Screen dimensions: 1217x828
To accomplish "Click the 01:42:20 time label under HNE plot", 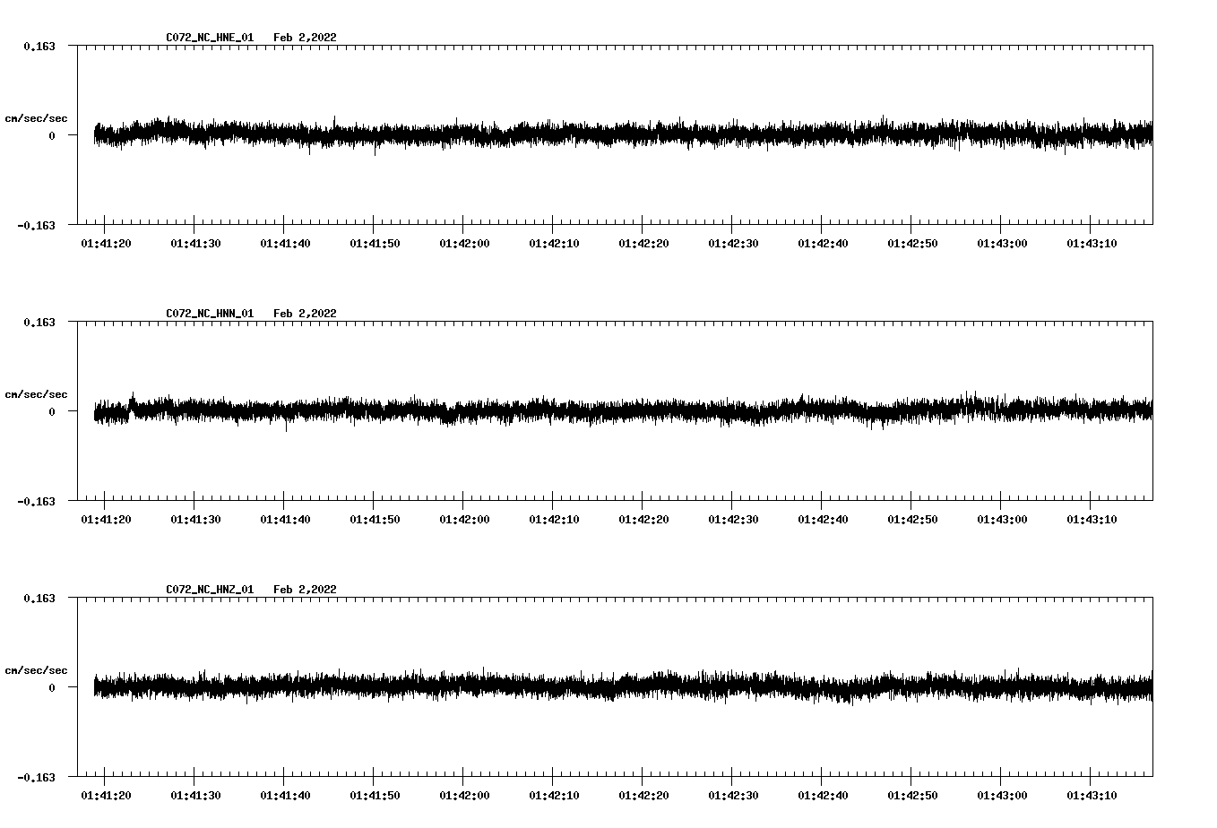I will click(643, 244).
